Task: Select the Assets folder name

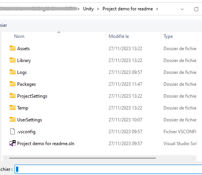Action: point(24,49)
